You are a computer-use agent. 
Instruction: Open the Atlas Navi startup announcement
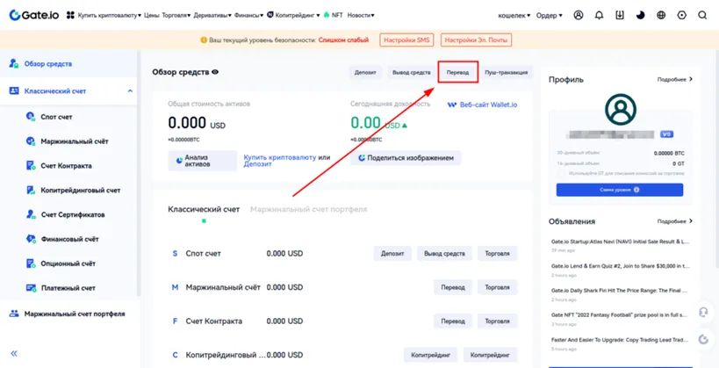[x=620, y=242]
